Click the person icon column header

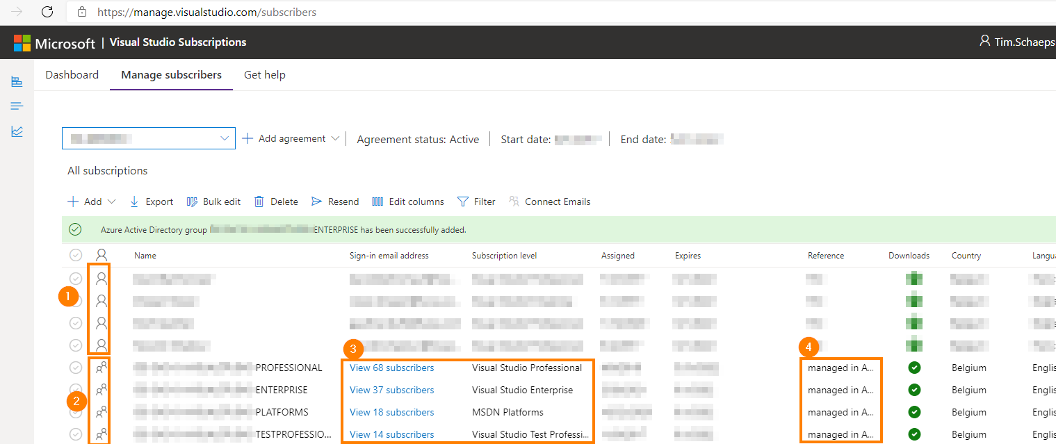point(101,256)
